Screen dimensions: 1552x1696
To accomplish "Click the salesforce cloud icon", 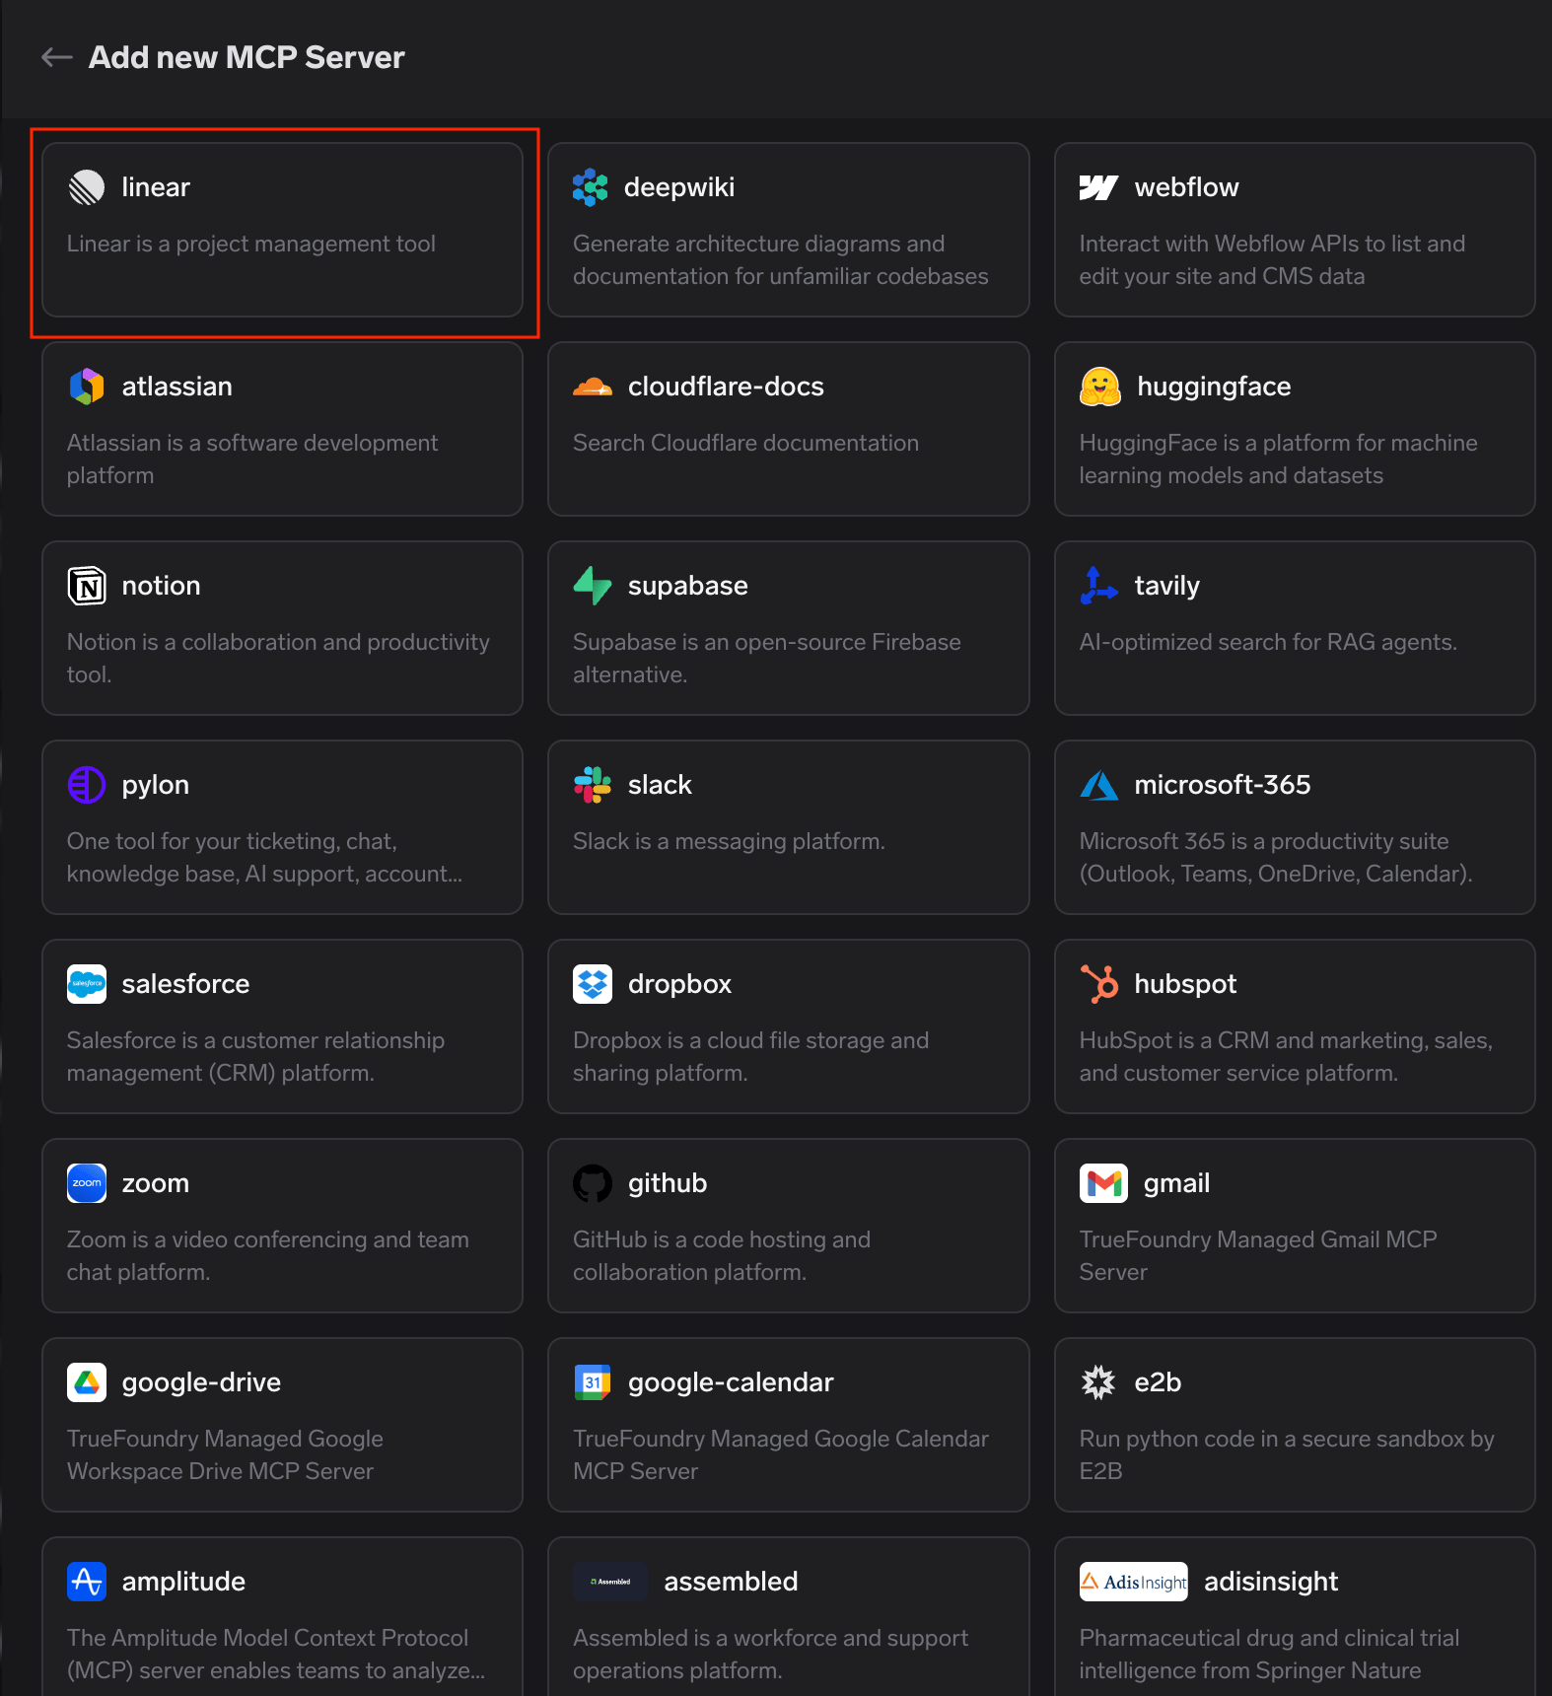I will coord(87,984).
